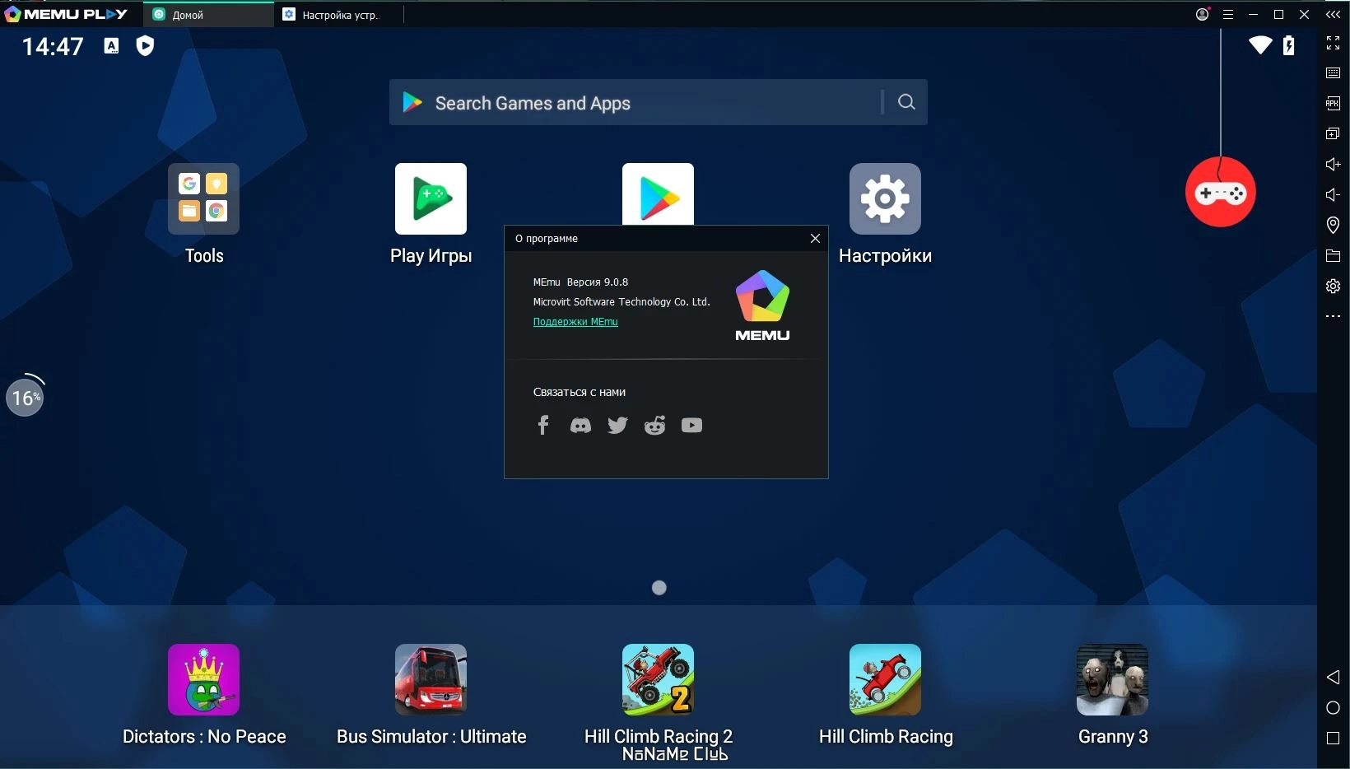
Task: Open Discord link in About dialog
Action: [x=580, y=425]
